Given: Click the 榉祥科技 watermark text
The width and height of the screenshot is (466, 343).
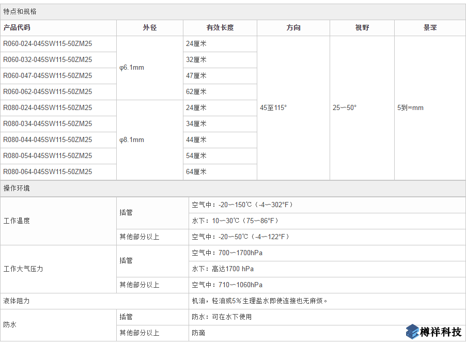Looking at the screenshot, I should pyautogui.click(x=441, y=332).
